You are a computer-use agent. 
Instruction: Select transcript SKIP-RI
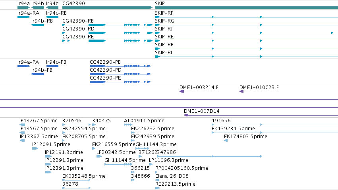[163, 53]
